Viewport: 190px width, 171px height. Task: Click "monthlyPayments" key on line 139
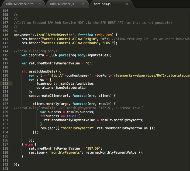(x=65, y=153)
